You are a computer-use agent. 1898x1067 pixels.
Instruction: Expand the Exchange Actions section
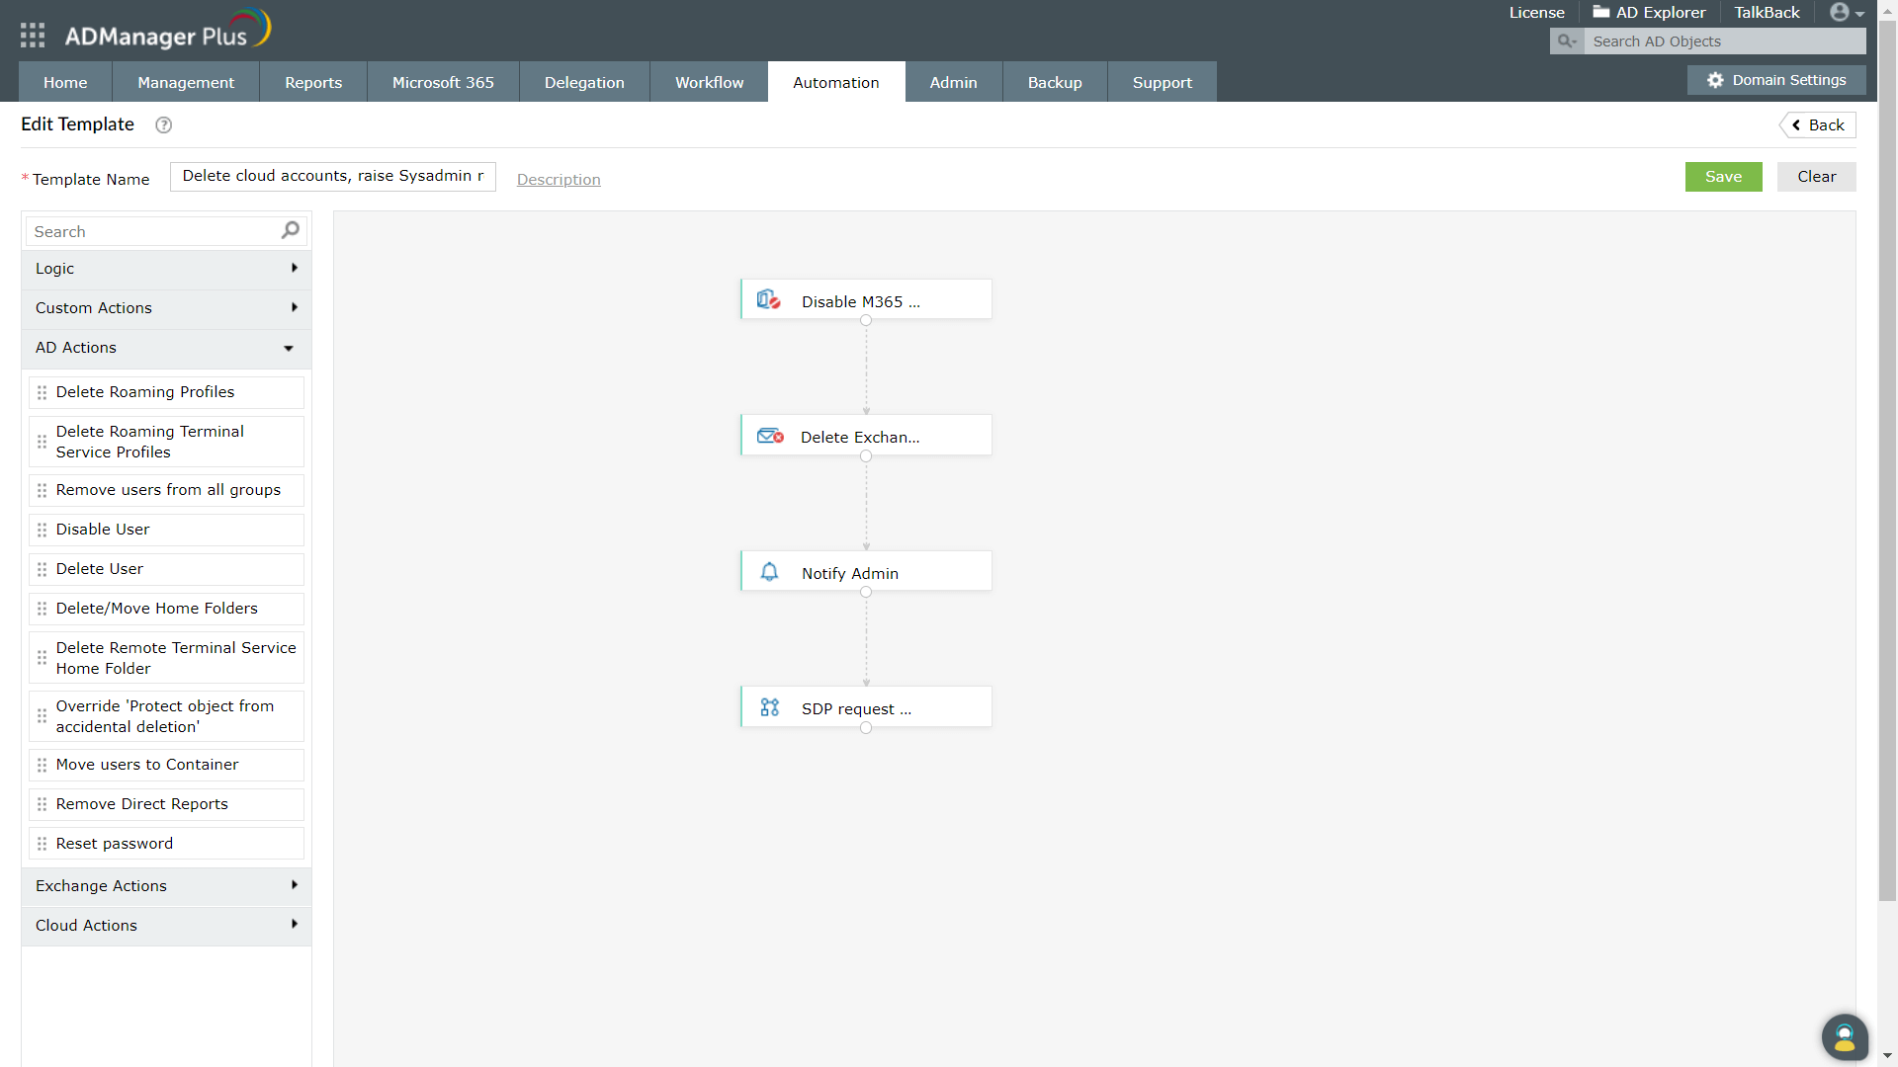pos(166,886)
